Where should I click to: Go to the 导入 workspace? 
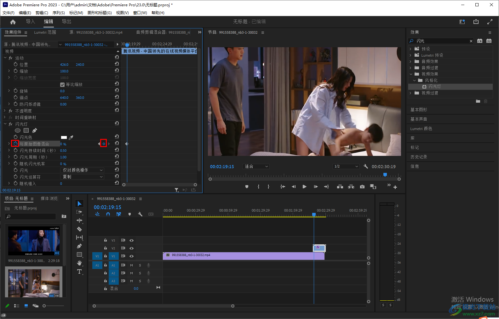[x=30, y=21]
